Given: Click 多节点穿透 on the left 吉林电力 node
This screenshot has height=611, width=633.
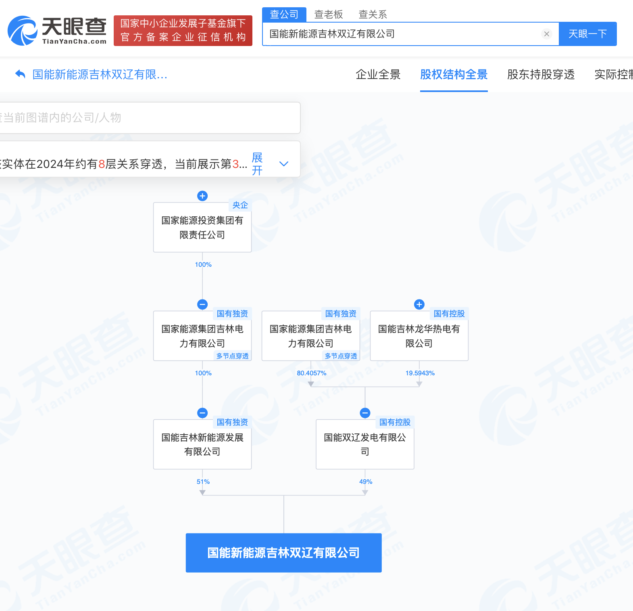Looking at the screenshot, I should click(x=233, y=356).
